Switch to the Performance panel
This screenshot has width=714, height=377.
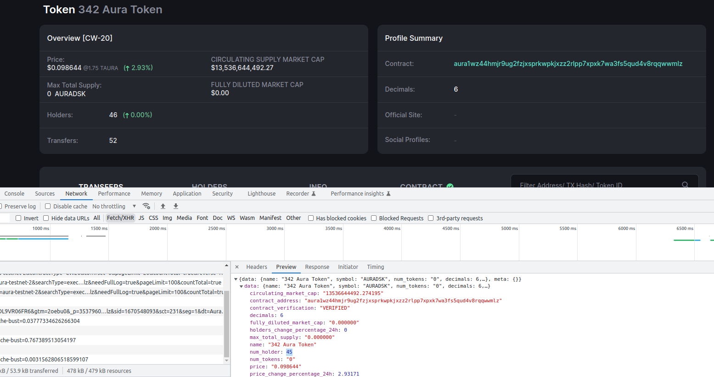pyautogui.click(x=114, y=194)
